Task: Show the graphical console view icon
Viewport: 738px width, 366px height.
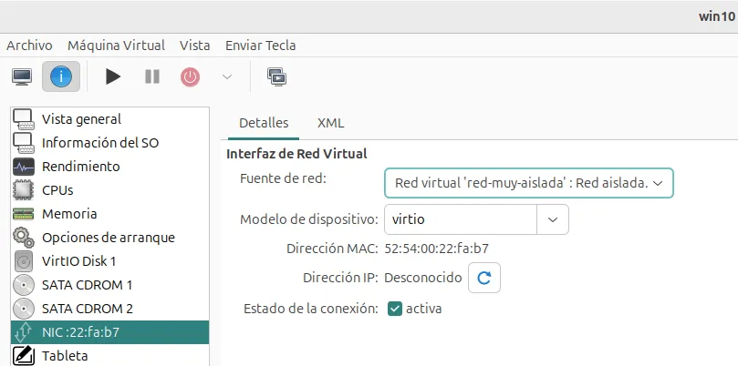Action: point(22,76)
